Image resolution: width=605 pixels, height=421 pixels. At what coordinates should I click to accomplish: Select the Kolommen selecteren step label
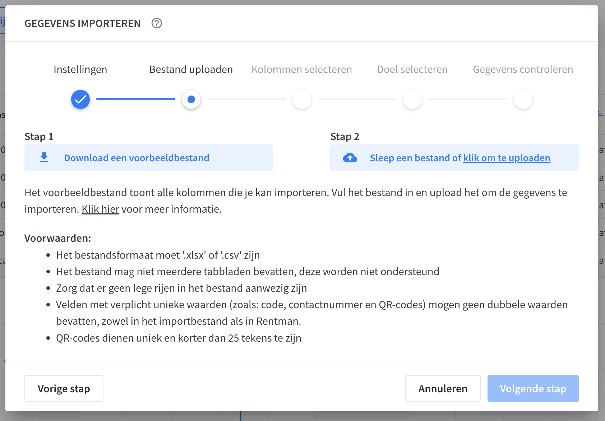(x=302, y=69)
